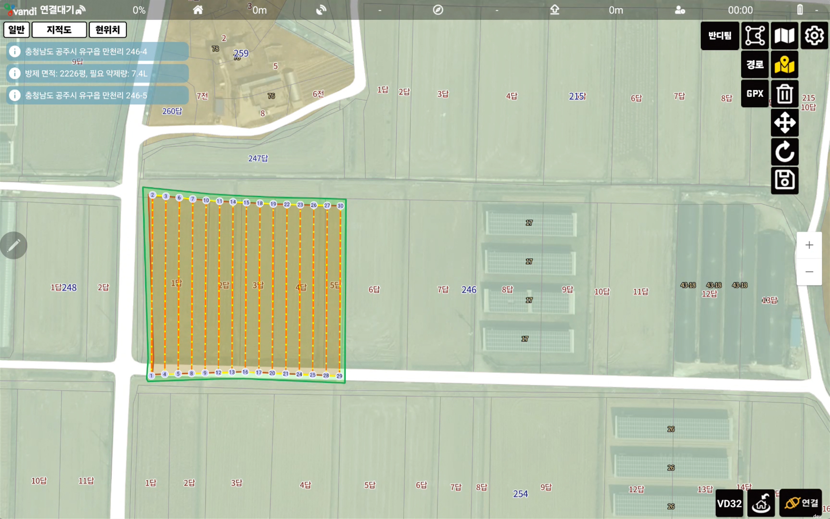The height and width of the screenshot is (519, 830).
Task: Click the polygon area selection icon
Action: click(755, 36)
